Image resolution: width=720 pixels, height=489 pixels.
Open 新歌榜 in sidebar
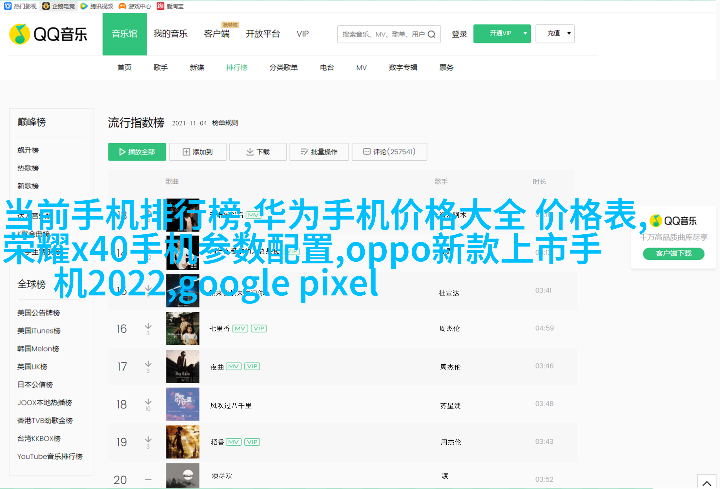(28, 186)
